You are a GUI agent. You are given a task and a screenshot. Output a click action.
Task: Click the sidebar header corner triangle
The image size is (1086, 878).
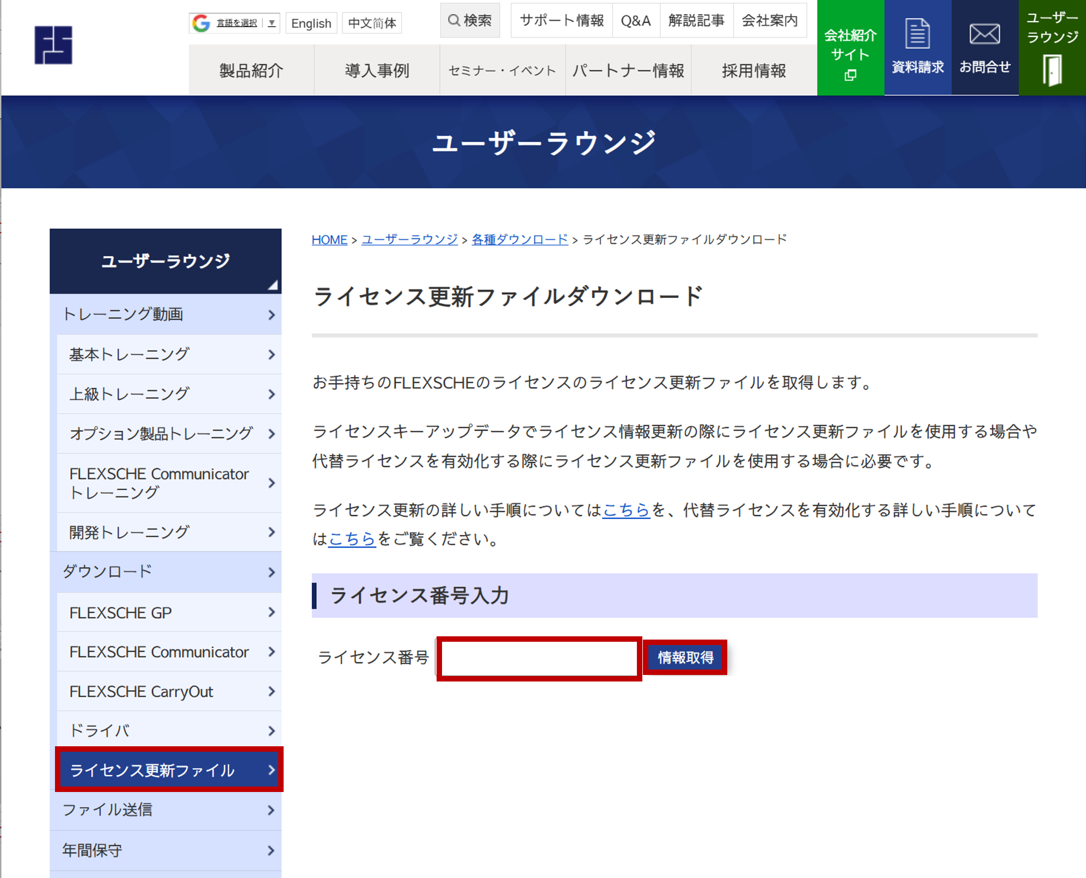[273, 285]
